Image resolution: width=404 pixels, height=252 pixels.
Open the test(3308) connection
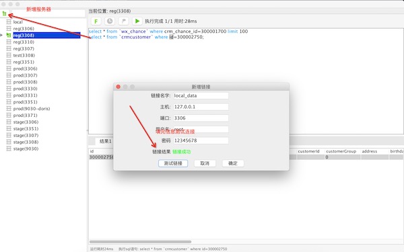click(24, 55)
